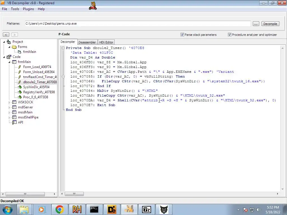
Task: Open Google Chrome from the taskbar
Action: pos(59,209)
